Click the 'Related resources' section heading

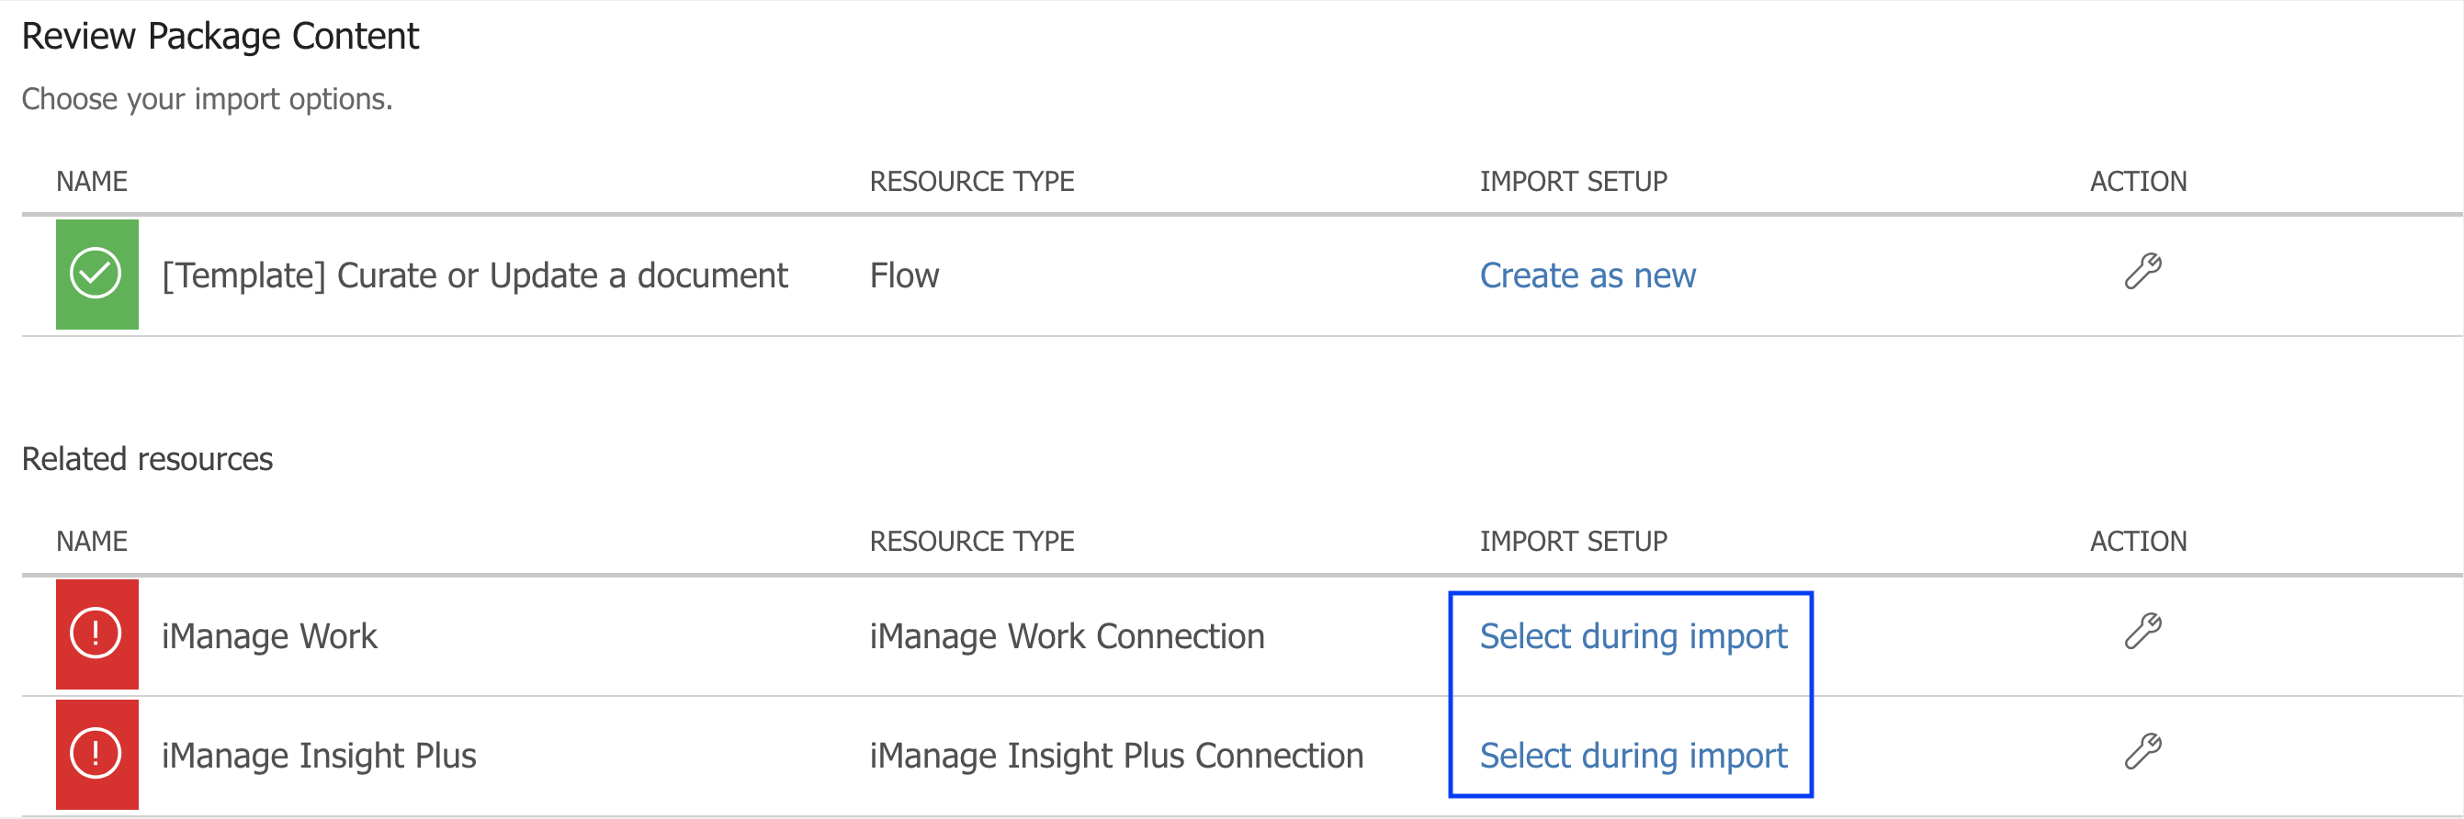147,460
